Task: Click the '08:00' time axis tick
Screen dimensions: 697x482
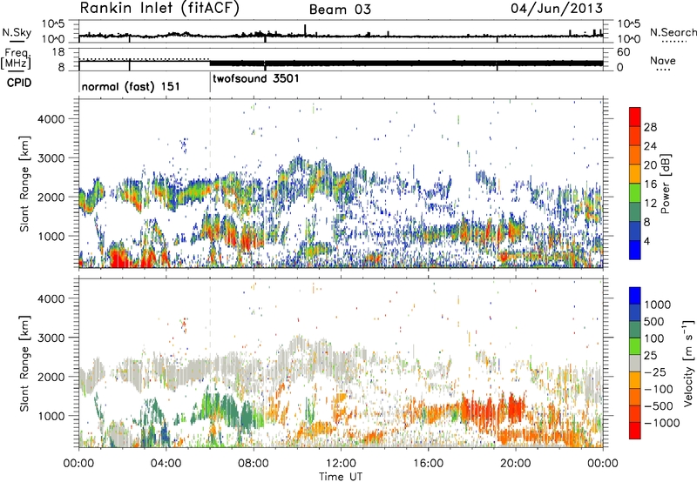Action: click(x=254, y=464)
